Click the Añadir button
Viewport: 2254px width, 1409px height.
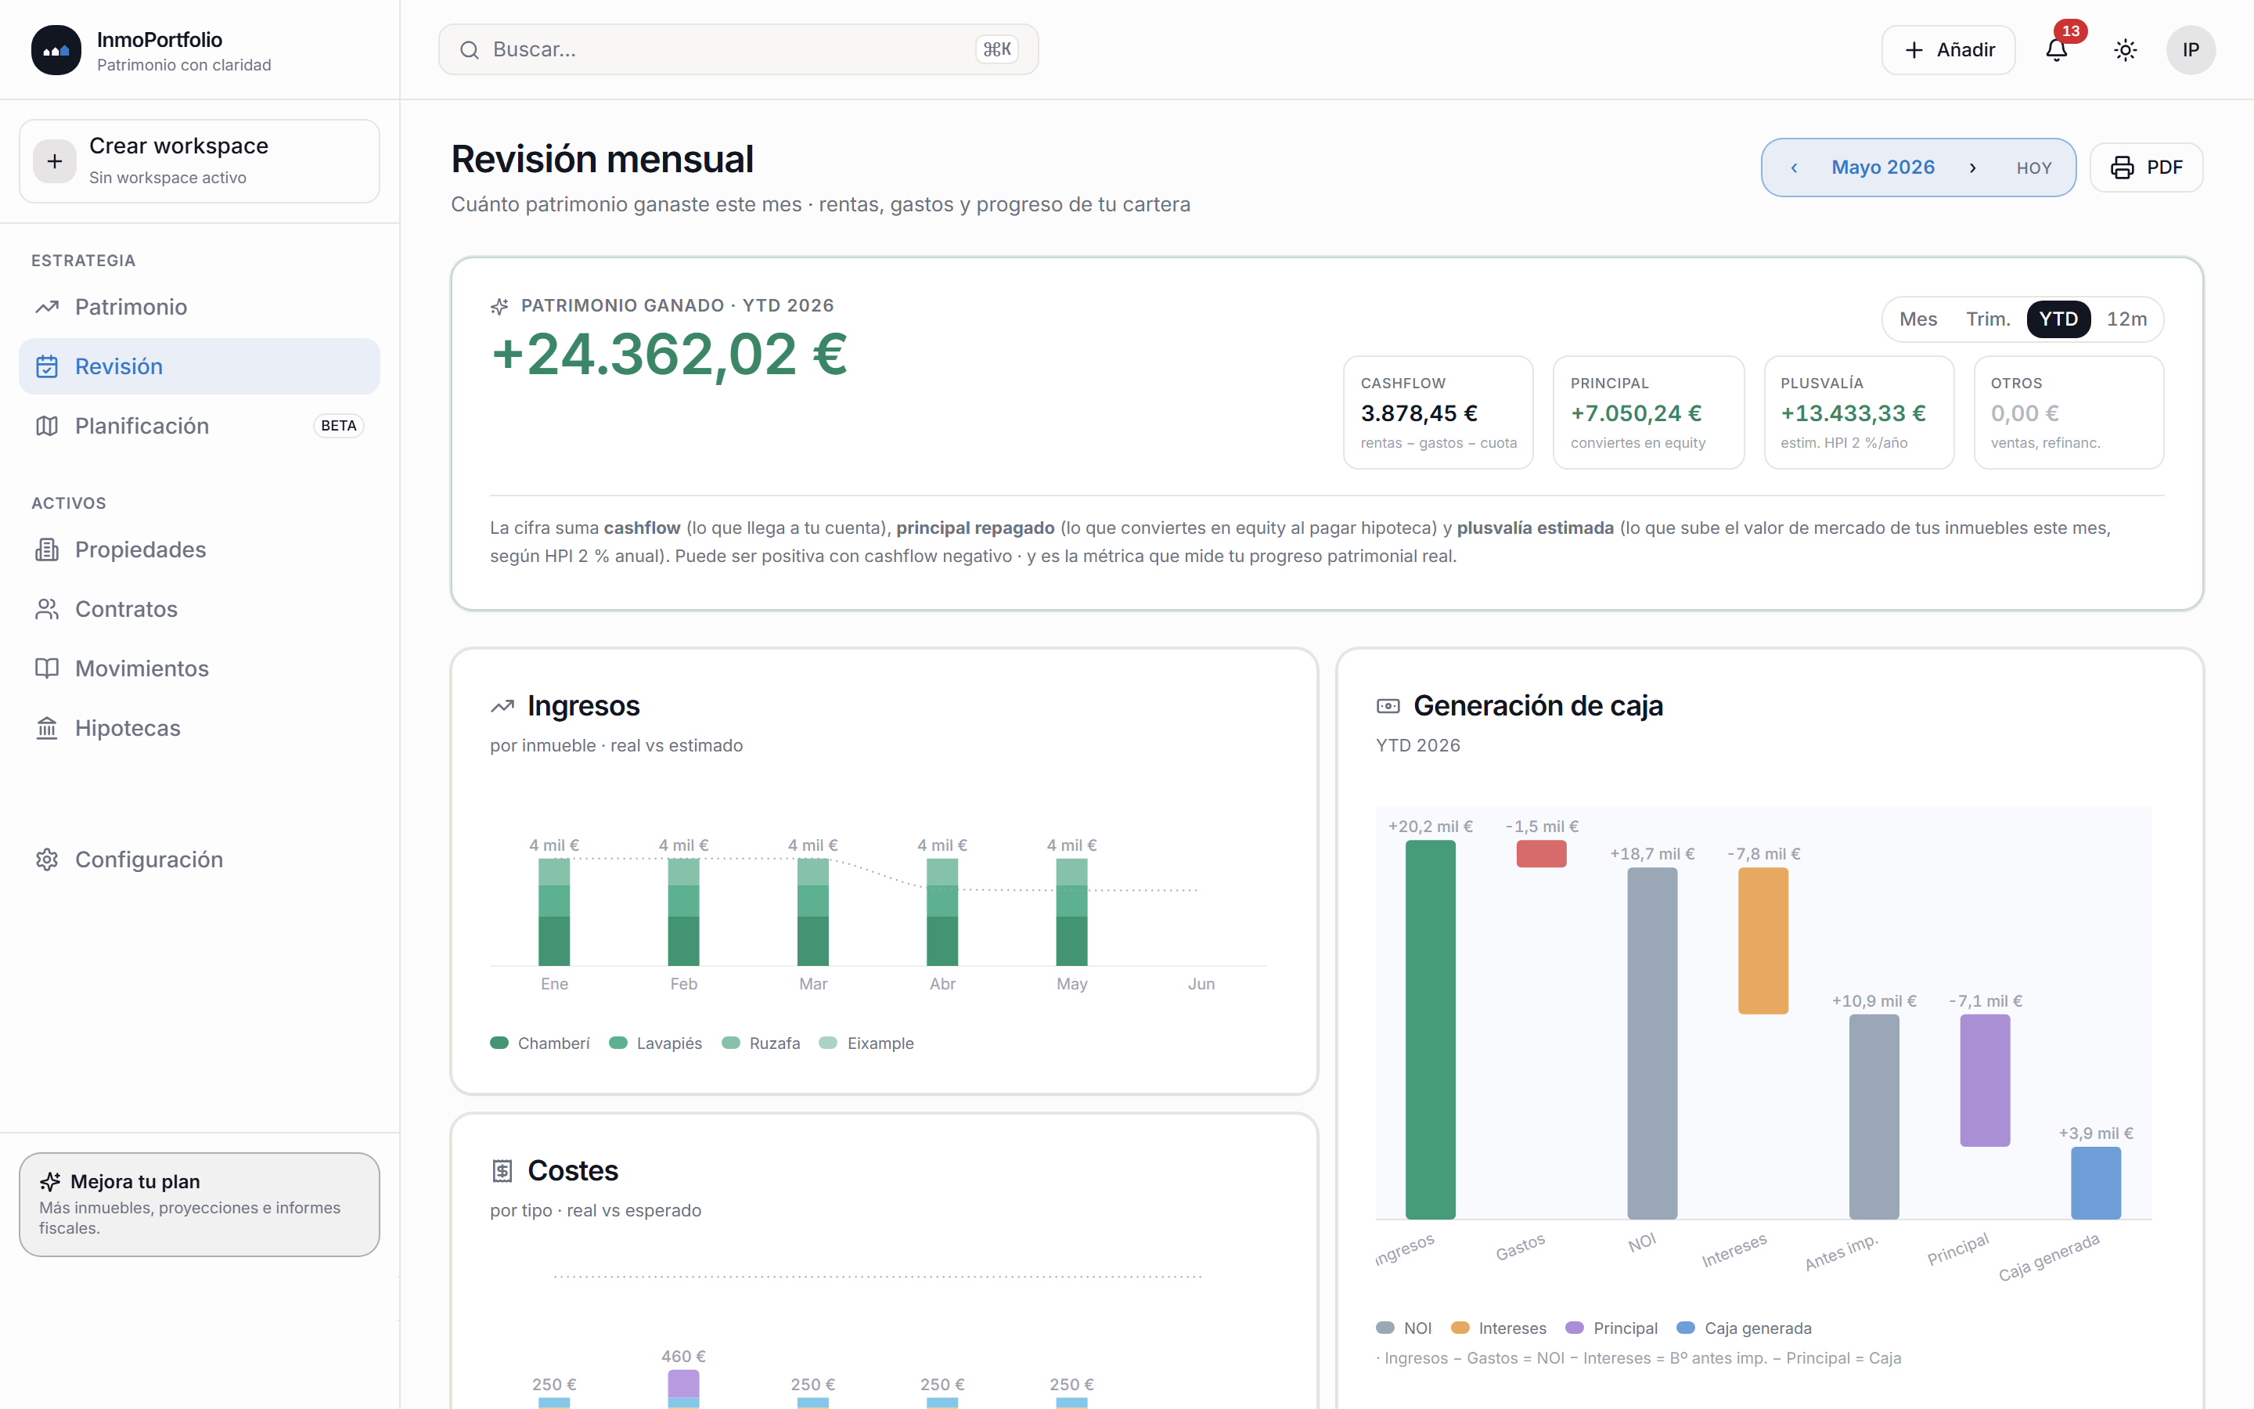coord(1947,49)
